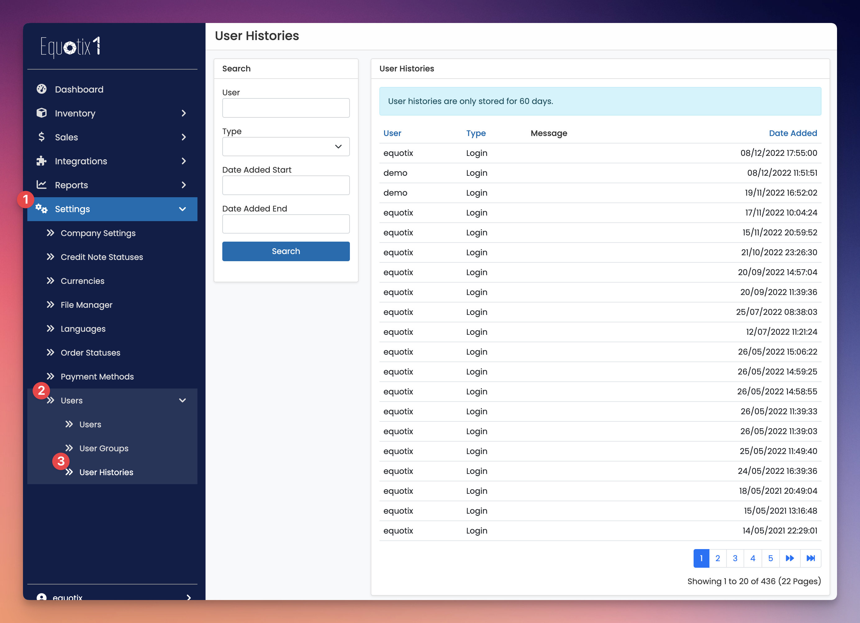Open Order Statuses in the sidebar
Viewport: 860px width, 623px height.
tap(90, 352)
